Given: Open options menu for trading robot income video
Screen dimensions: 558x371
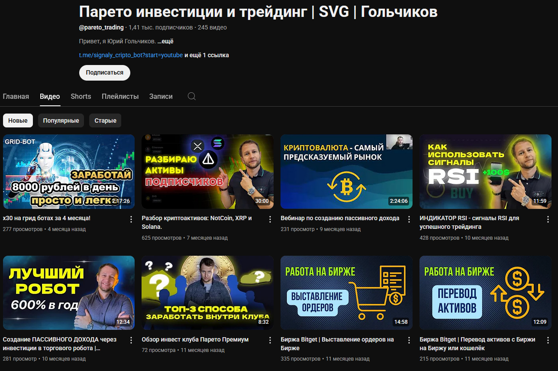Looking at the screenshot, I should (x=131, y=341).
